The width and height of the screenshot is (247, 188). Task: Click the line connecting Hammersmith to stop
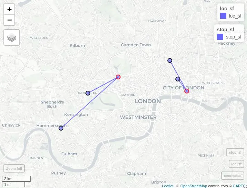(x=90, y=103)
